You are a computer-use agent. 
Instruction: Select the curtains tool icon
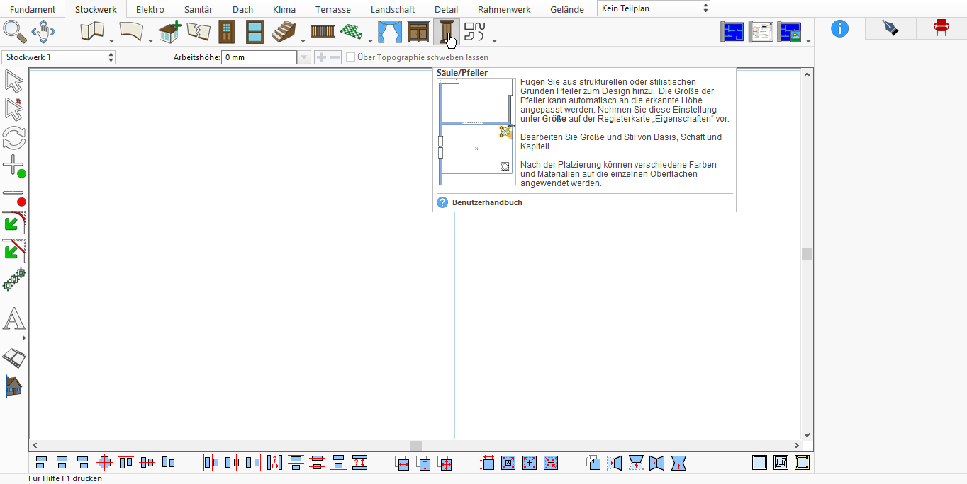(x=389, y=32)
